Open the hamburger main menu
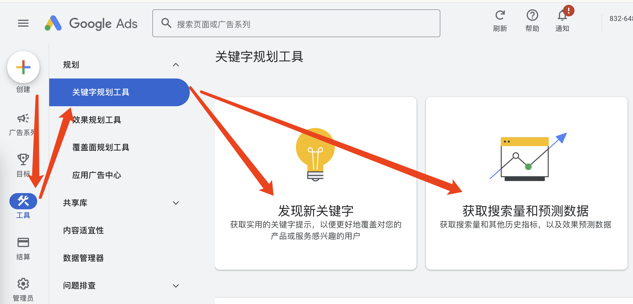Screen dimensions: 633x304 [23, 23]
